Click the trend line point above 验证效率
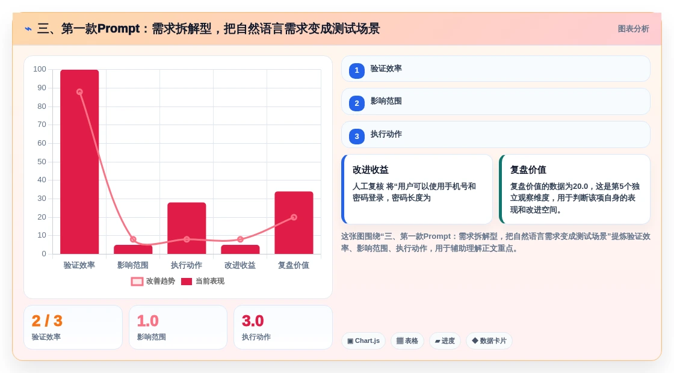 [79, 92]
